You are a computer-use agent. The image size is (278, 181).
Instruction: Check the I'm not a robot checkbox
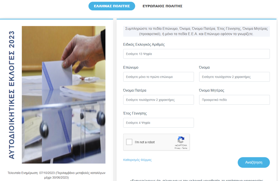coord(129,142)
